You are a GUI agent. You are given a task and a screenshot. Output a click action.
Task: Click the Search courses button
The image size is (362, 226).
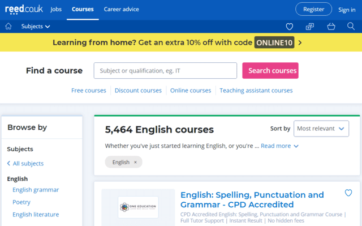point(270,70)
